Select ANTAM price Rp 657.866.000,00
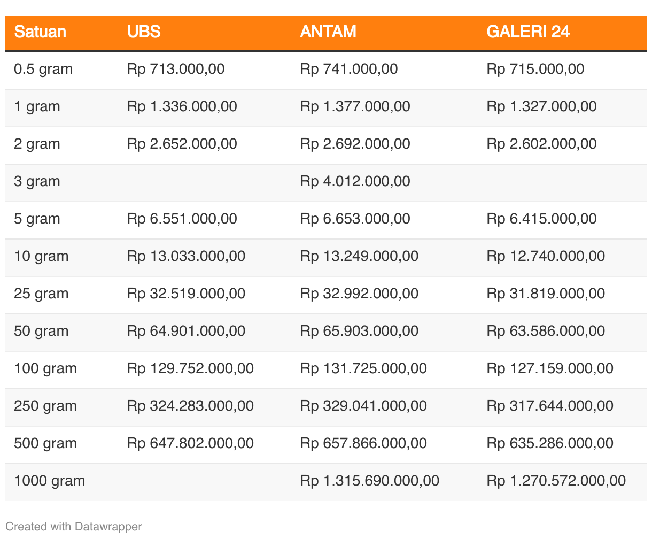Image resolution: width=652 pixels, height=539 pixels. tap(363, 443)
